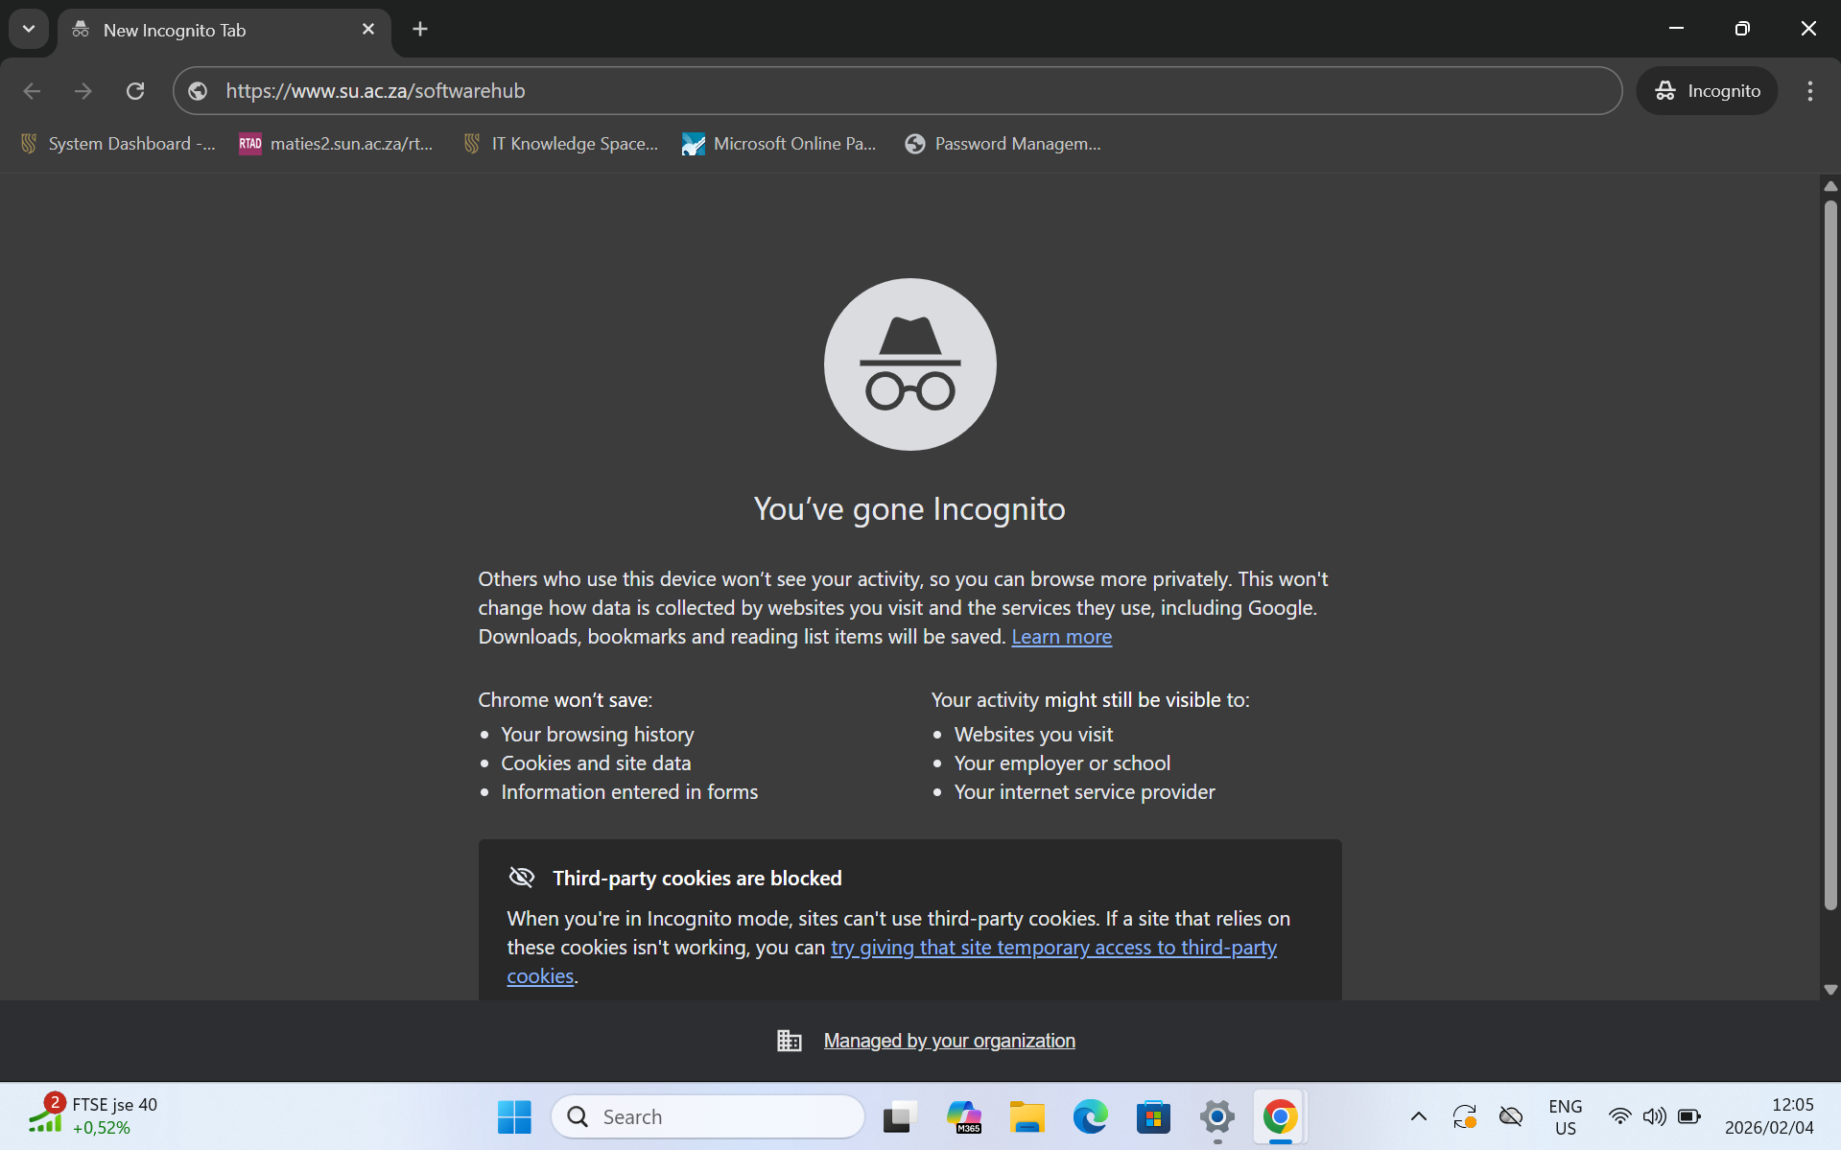This screenshot has width=1841, height=1150.
Task: Click the Learn more link
Action: 1061,637
